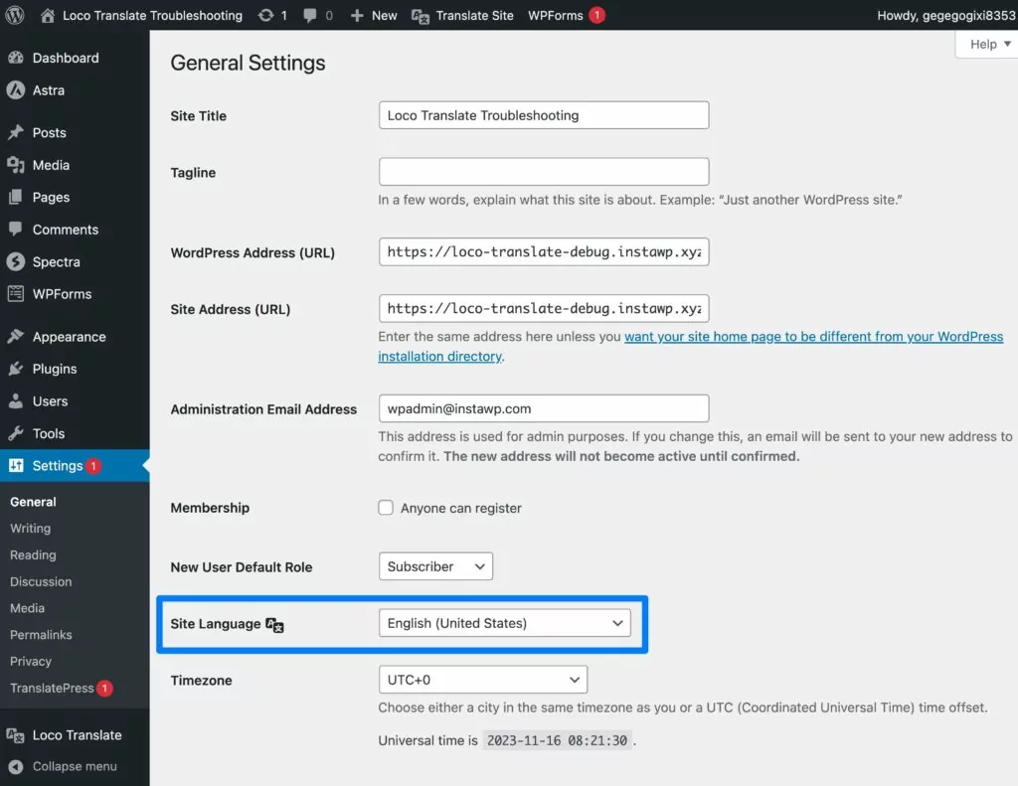Viewport: 1018px width, 786px height.
Task: Open the Dashboard menu
Action: click(66, 58)
